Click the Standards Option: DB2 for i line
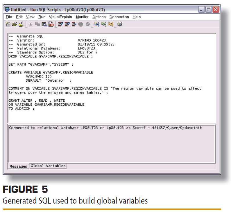 click(x=53, y=52)
